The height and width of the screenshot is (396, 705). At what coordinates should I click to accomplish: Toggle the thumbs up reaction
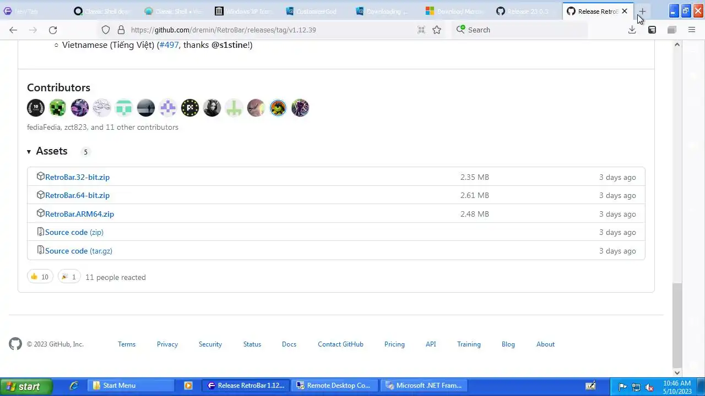pyautogui.click(x=40, y=277)
